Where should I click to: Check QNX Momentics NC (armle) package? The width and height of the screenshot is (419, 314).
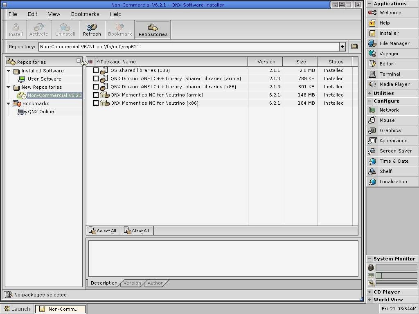tap(95, 95)
